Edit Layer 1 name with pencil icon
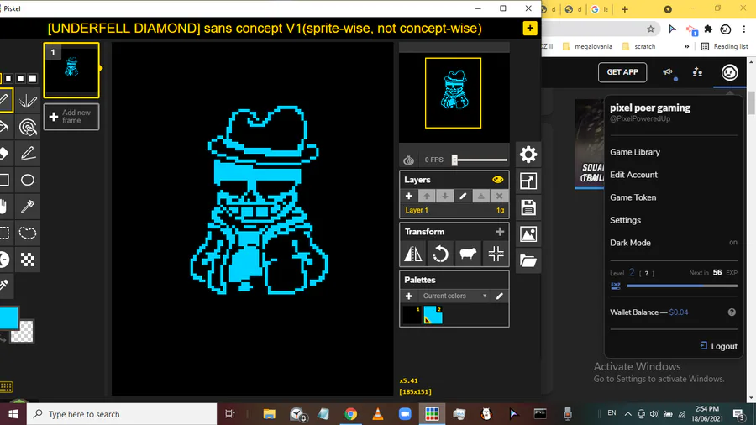756x425 pixels. (463, 196)
